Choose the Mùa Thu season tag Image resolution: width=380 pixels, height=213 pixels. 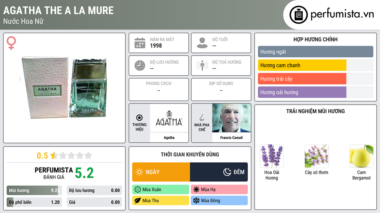[x=161, y=200]
